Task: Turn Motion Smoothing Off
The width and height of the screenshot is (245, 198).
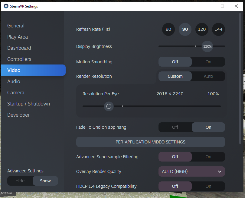Action: coord(175,62)
